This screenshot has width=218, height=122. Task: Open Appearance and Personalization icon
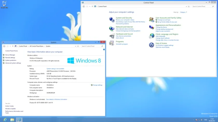(151, 27)
